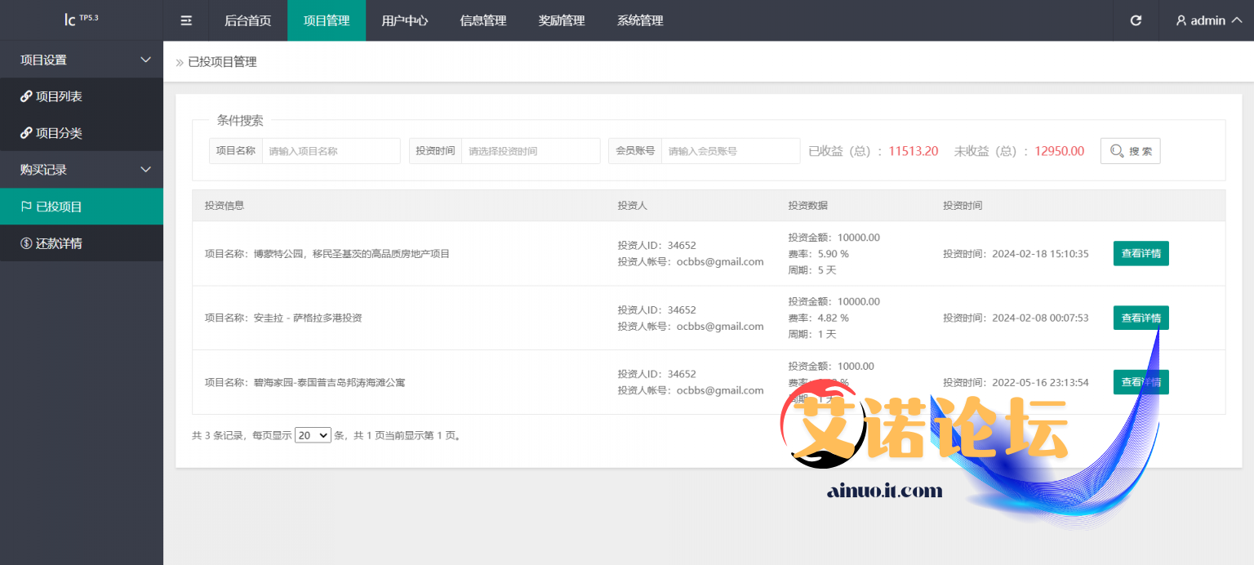Click the 搜索 search button

[x=1131, y=151]
